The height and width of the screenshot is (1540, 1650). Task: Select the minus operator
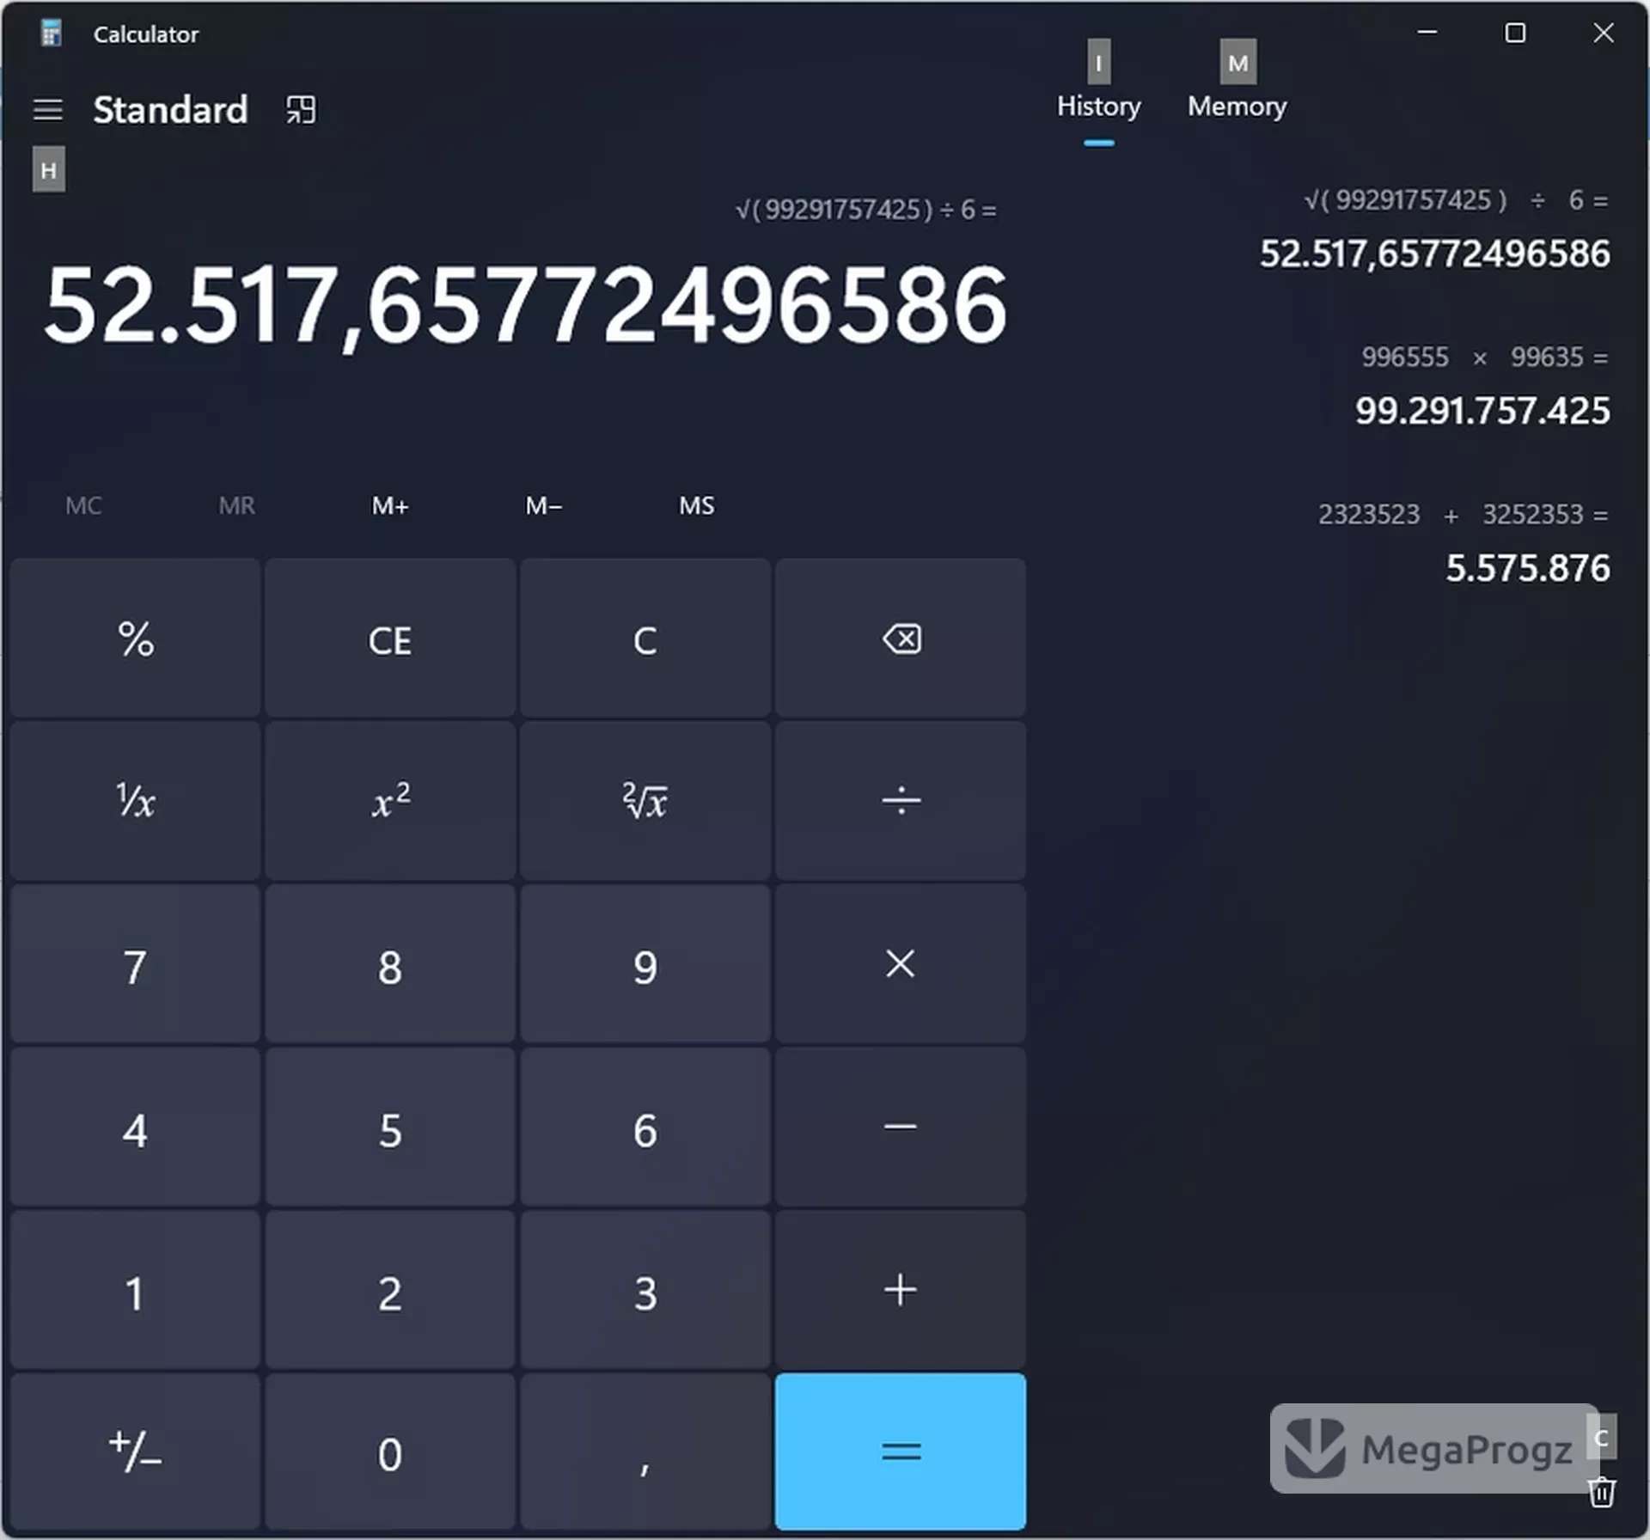click(901, 1127)
